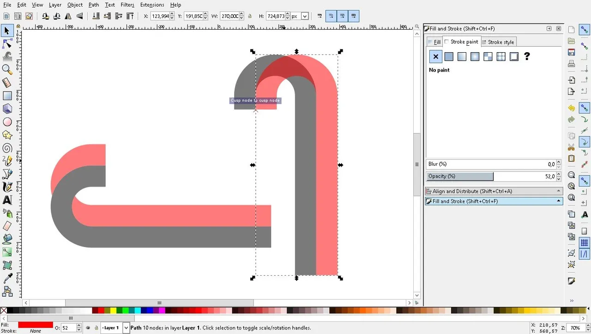Click the Print document icon
Viewport: 591px width, 334px height.
(x=572, y=64)
